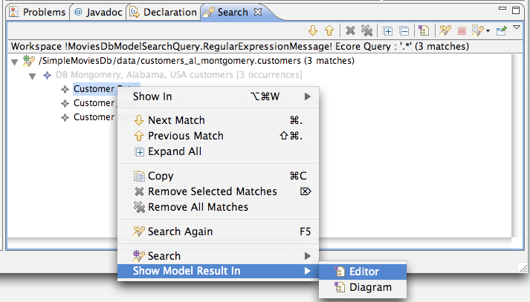The width and height of the screenshot is (530, 302).
Task: Click the search result summary label
Action: (x=240, y=46)
